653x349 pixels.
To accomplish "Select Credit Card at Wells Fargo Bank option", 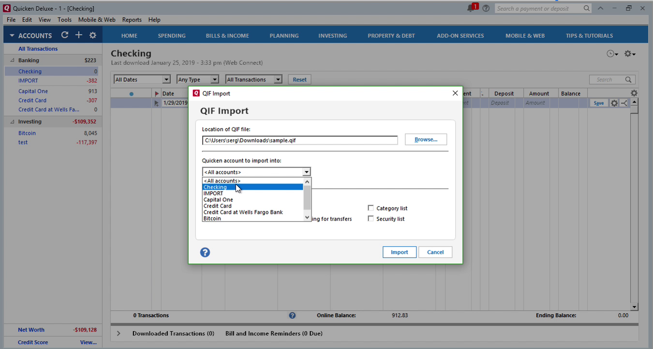I will coord(252,212).
